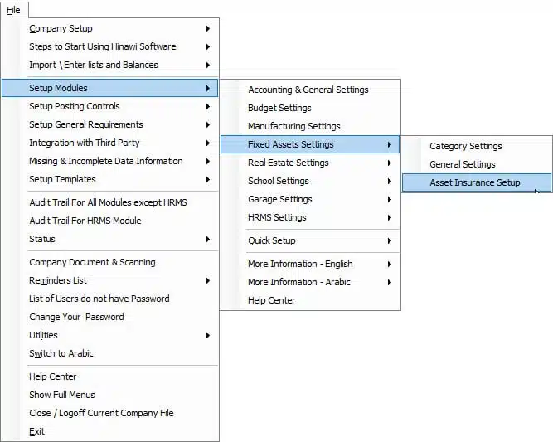Expand School Settings submenu
The image size is (553, 442).
310,181
